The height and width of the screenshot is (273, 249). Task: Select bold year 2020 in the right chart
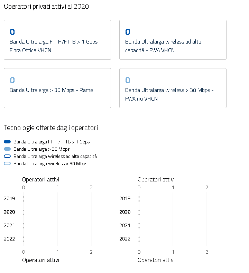125,212
